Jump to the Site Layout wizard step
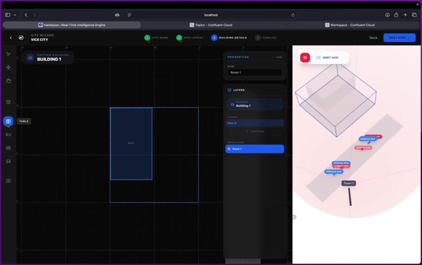The image size is (422, 265). pos(190,38)
